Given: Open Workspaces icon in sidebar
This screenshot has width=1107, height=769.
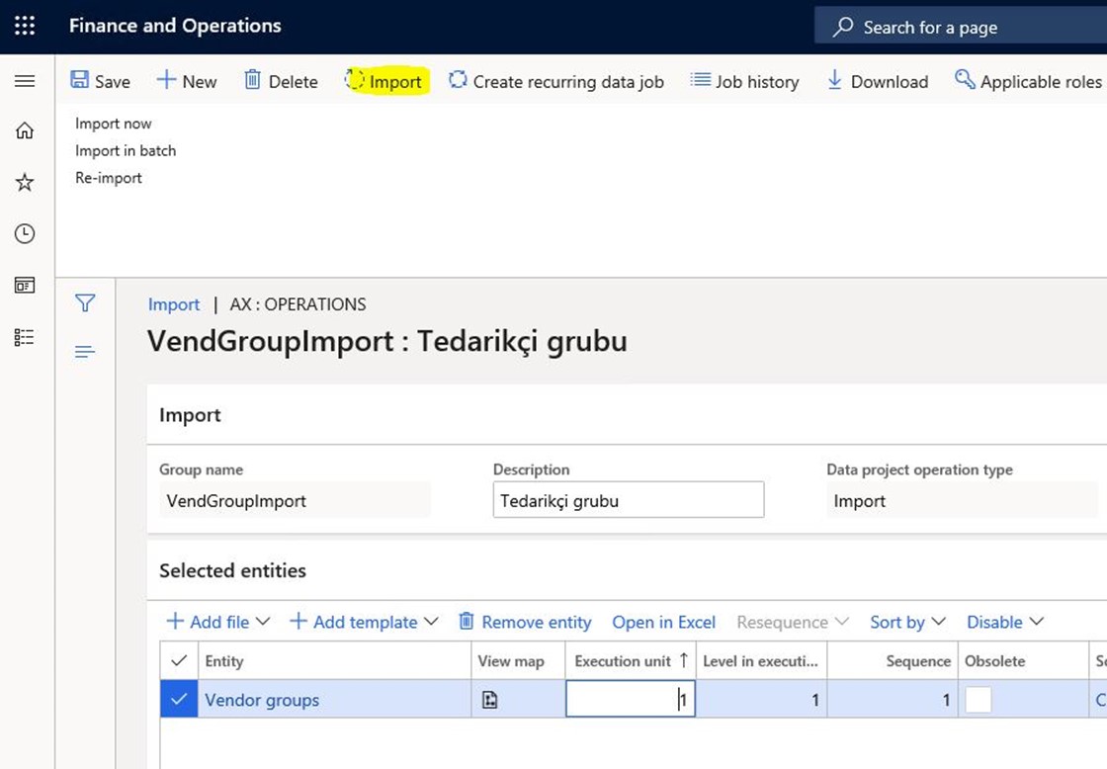Looking at the screenshot, I should tap(25, 286).
